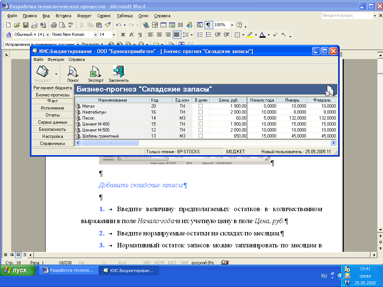The image size is (383, 287).
Task: Run the spelling check icon
Action: click(71, 25)
